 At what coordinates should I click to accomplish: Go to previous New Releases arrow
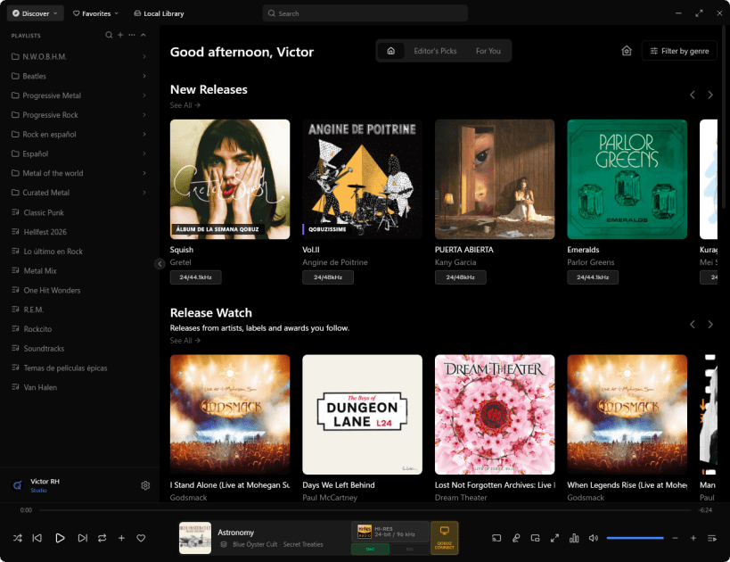(693, 95)
